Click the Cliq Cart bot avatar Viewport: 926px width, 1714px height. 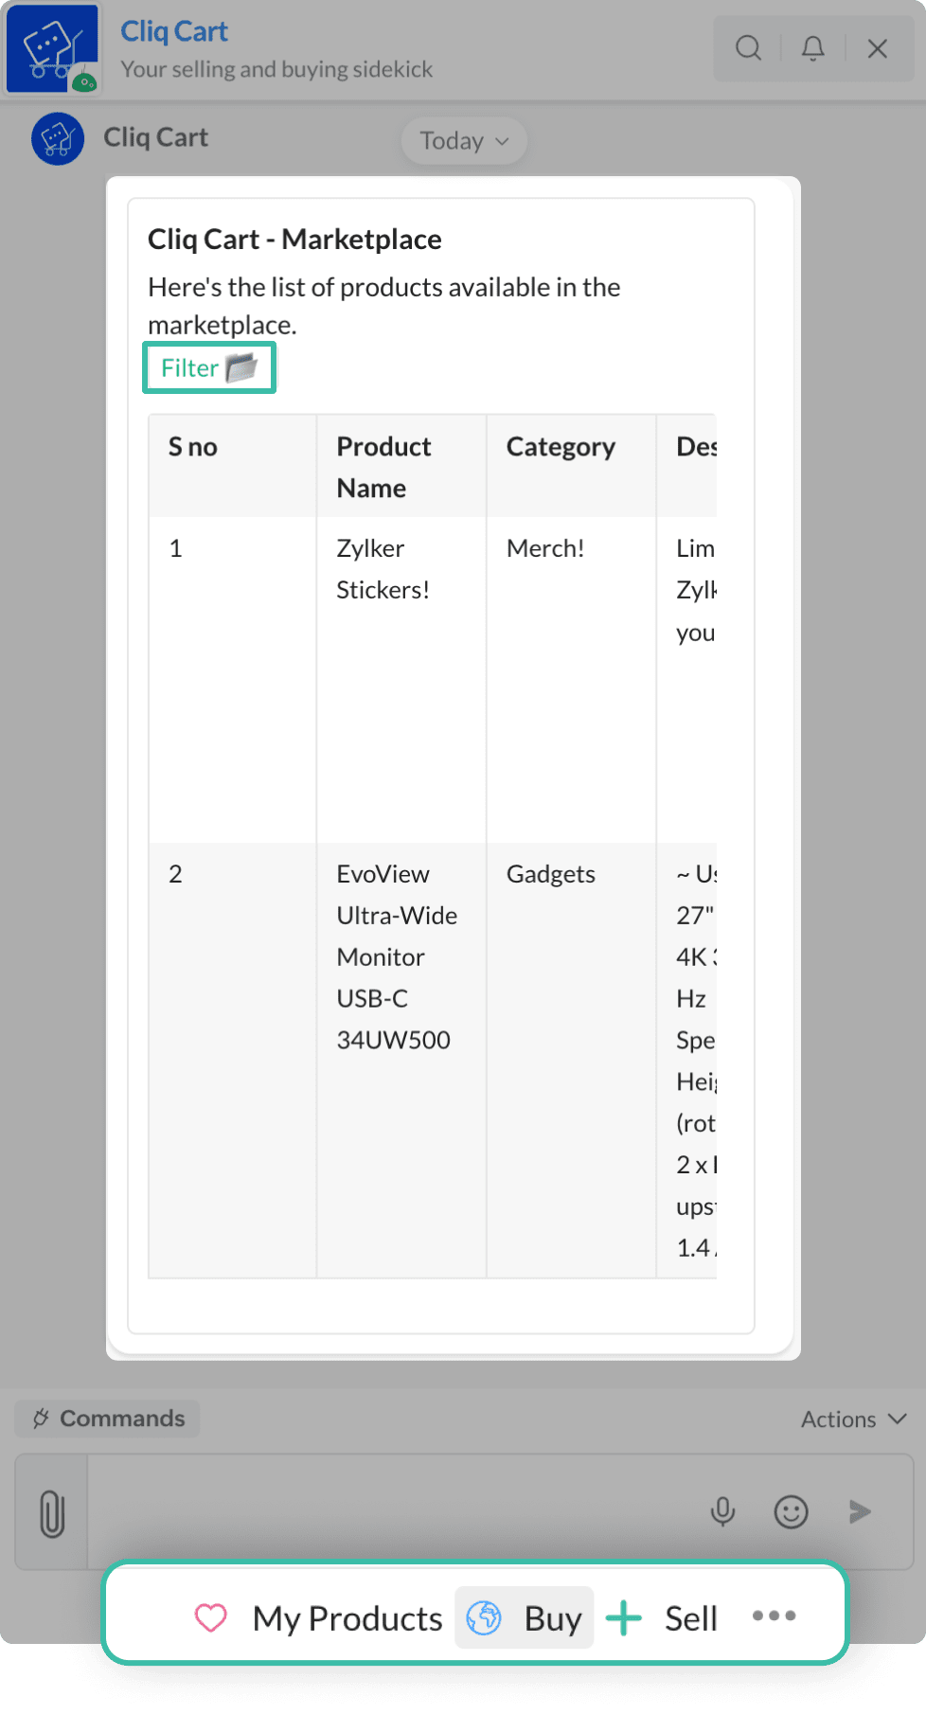click(58, 138)
